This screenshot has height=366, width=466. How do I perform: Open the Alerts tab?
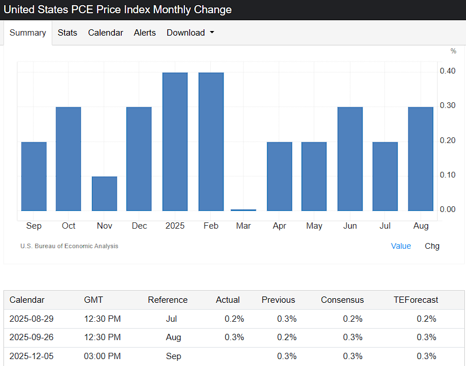coord(145,33)
